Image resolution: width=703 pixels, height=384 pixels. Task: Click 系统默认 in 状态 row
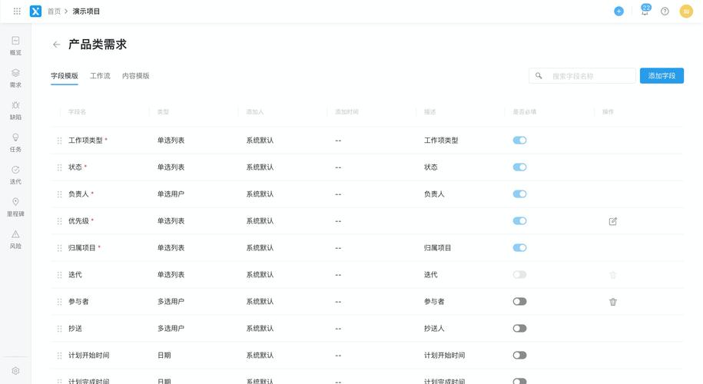260,167
